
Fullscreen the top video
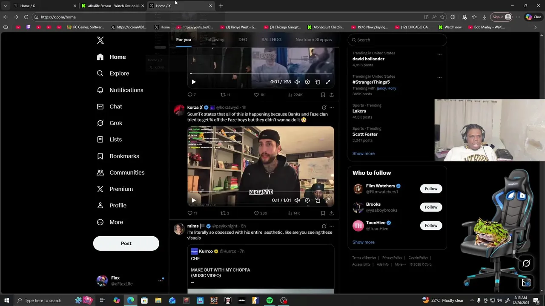pos(328,82)
